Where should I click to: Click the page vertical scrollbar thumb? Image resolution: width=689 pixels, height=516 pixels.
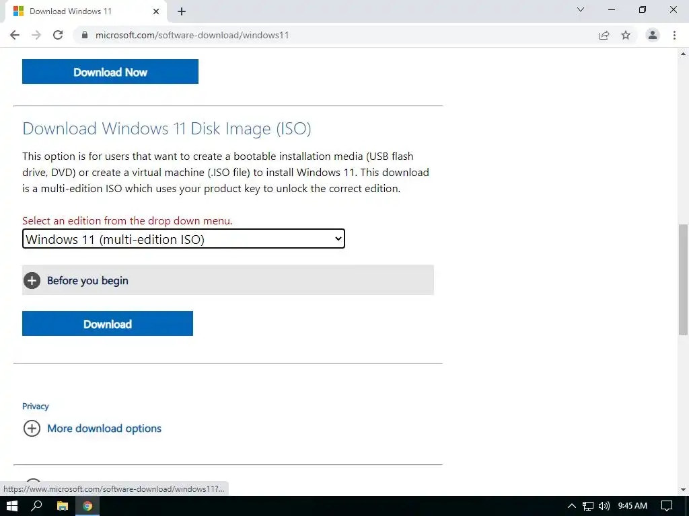[x=683, y=279]
